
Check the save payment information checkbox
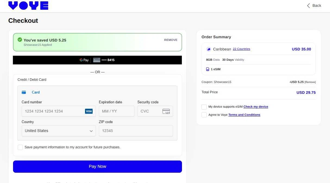(20, 147)
